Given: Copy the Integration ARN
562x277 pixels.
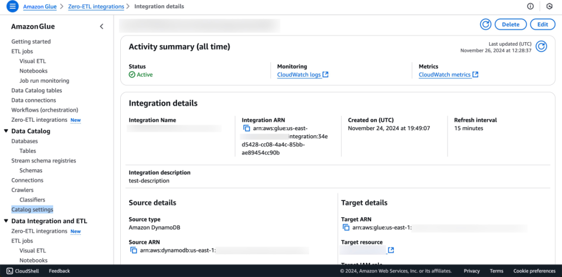Looking at the screenshot, I should tap(247, 129).
